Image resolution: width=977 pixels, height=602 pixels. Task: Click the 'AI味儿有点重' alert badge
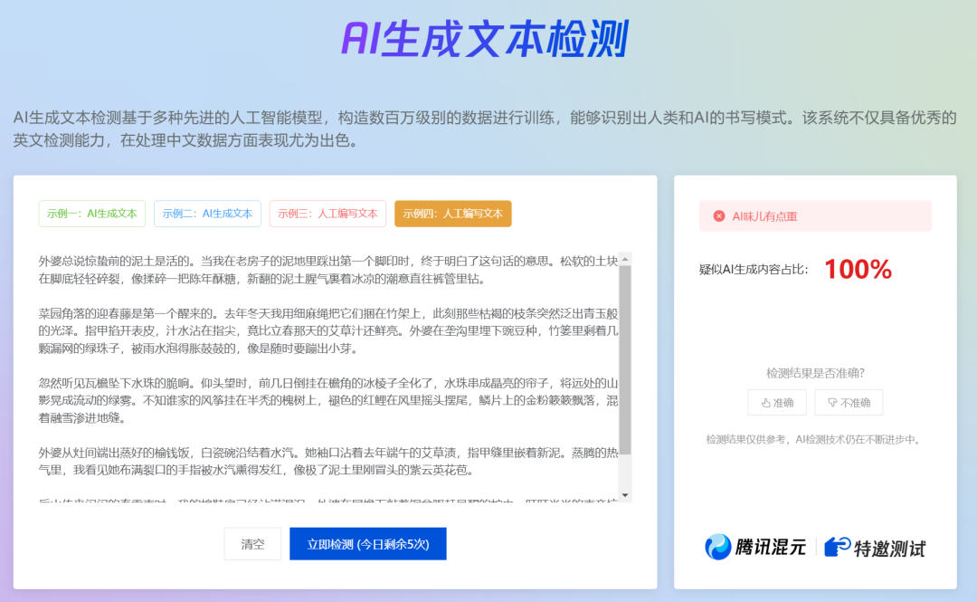click(x=814, y=215)
